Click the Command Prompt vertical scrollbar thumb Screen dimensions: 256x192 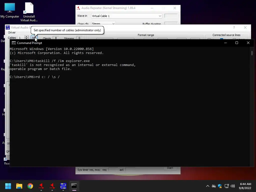[x=252, y=53]
